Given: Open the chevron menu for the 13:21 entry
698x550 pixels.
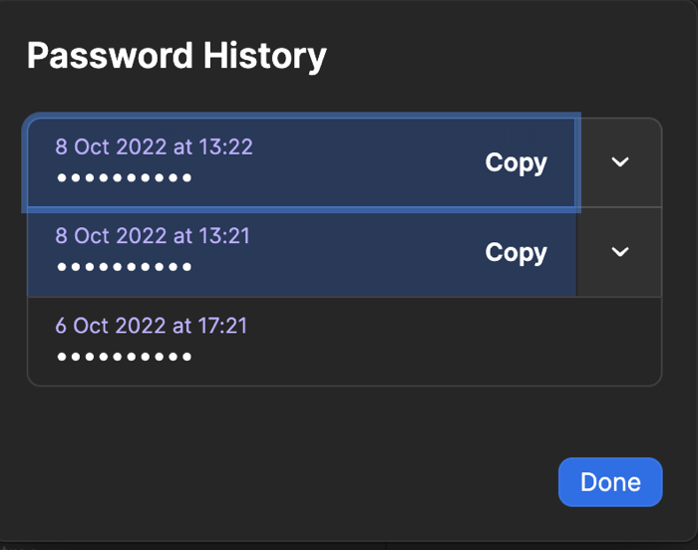Looking at the screenshot, I should point(620,252).
